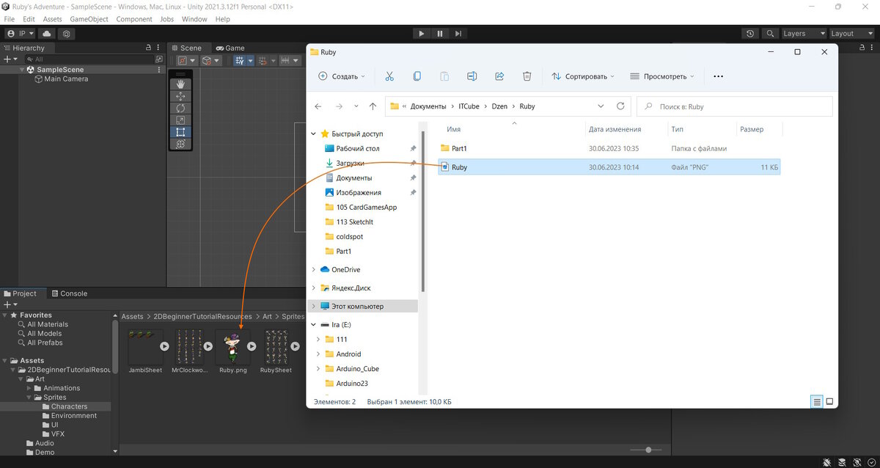Step one frame in Unity
880x468 pixels.
458,34
